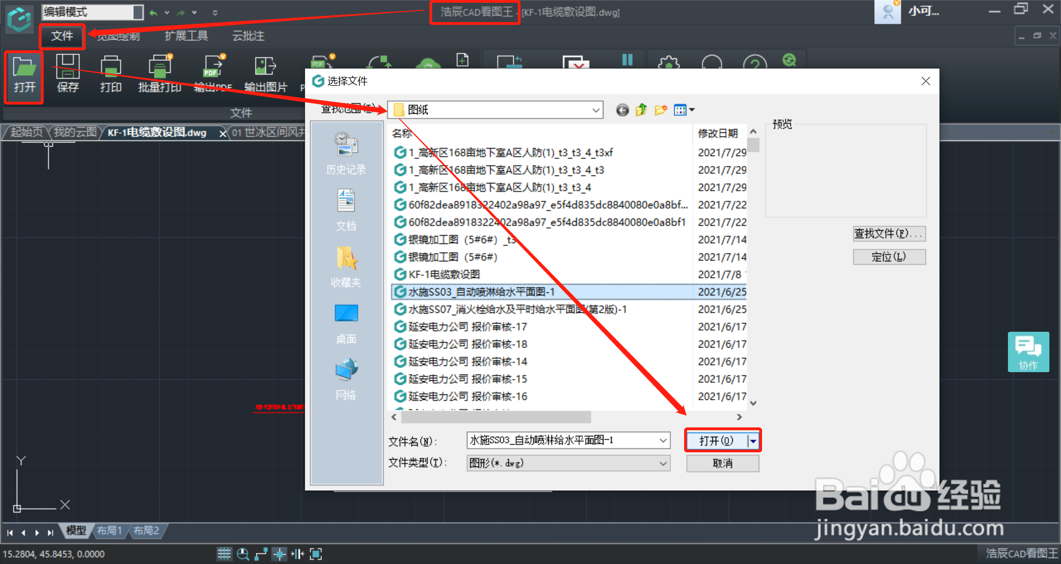The image size is (1061, 564).
Task: Expand the 文件类型 图形(*.dwg) dropdown
Action: pos(663,463)
